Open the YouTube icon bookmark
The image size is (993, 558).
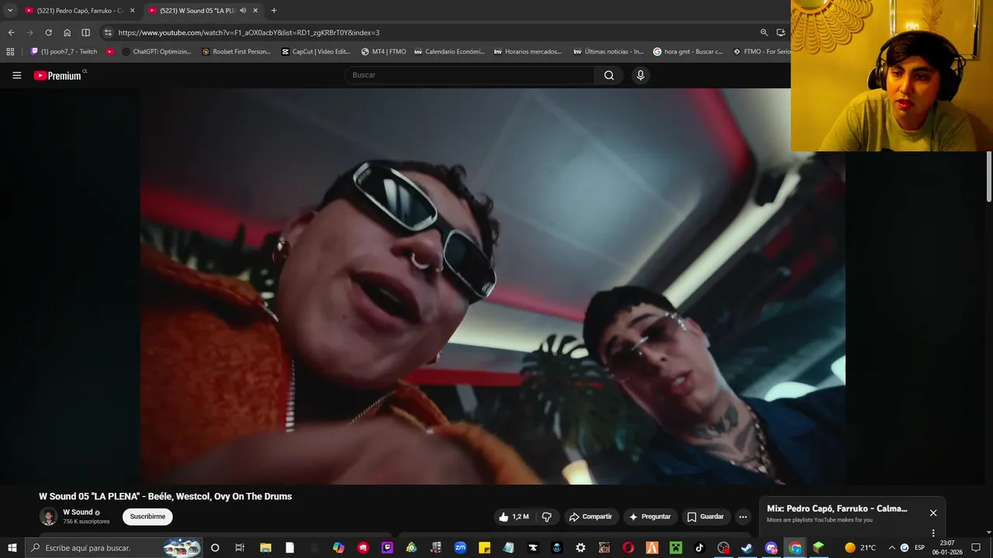tap(110, 52)
